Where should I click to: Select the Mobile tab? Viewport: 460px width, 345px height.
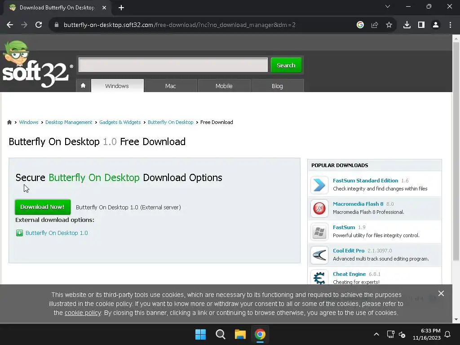(224, 86)
